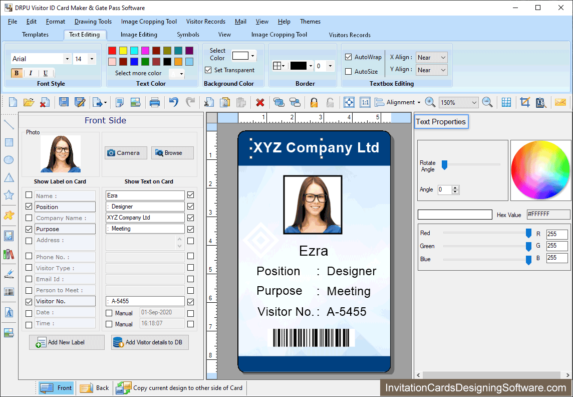The image size is (573, 397).
Task: Open the zoom percentage dropdown showing 150%
Action: 457,102
